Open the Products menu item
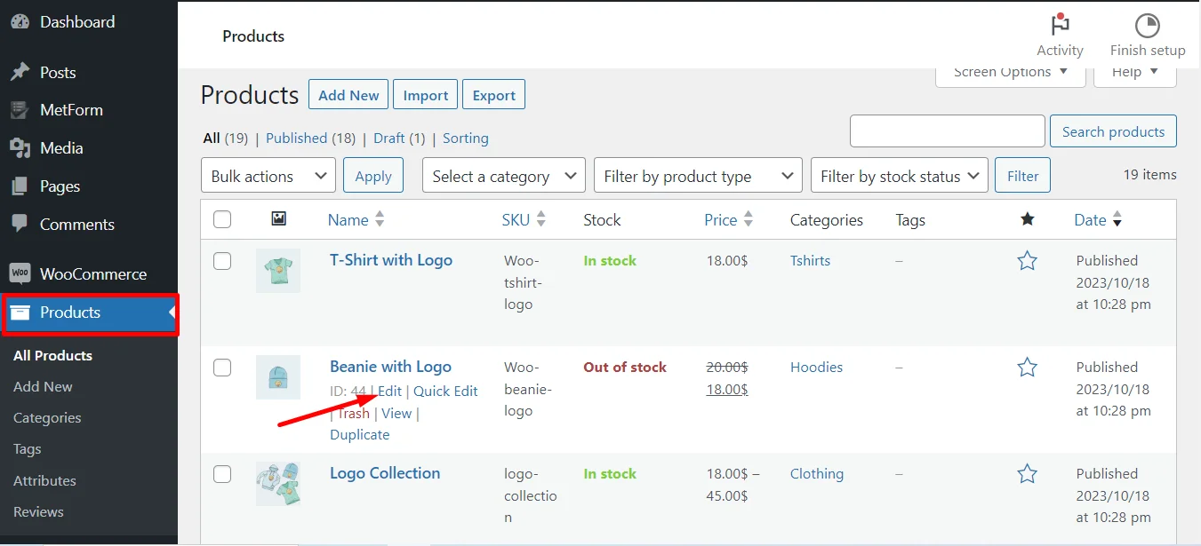The image size is (1201, 546). coord(89,313)
